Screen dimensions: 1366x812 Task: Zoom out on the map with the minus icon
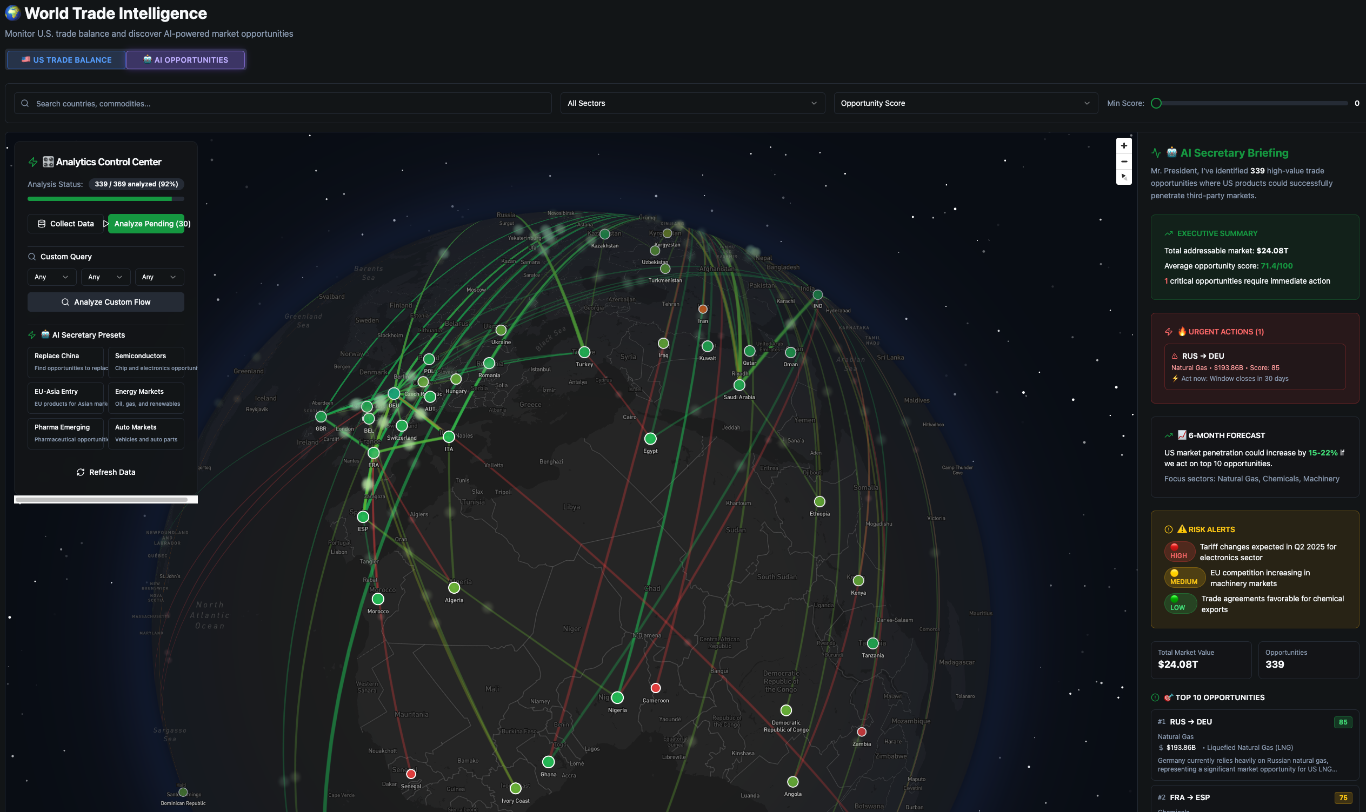pos(1123,162)
